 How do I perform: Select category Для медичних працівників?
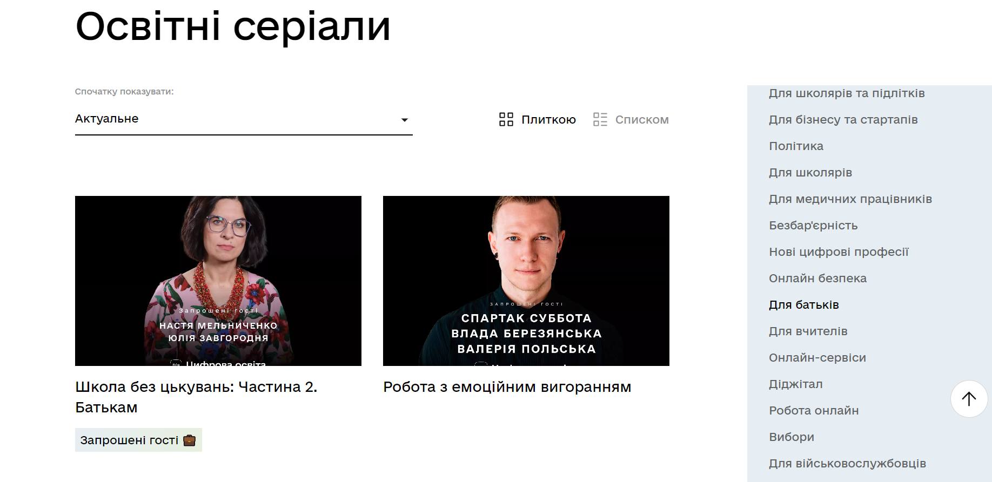[x=850, y=199]
